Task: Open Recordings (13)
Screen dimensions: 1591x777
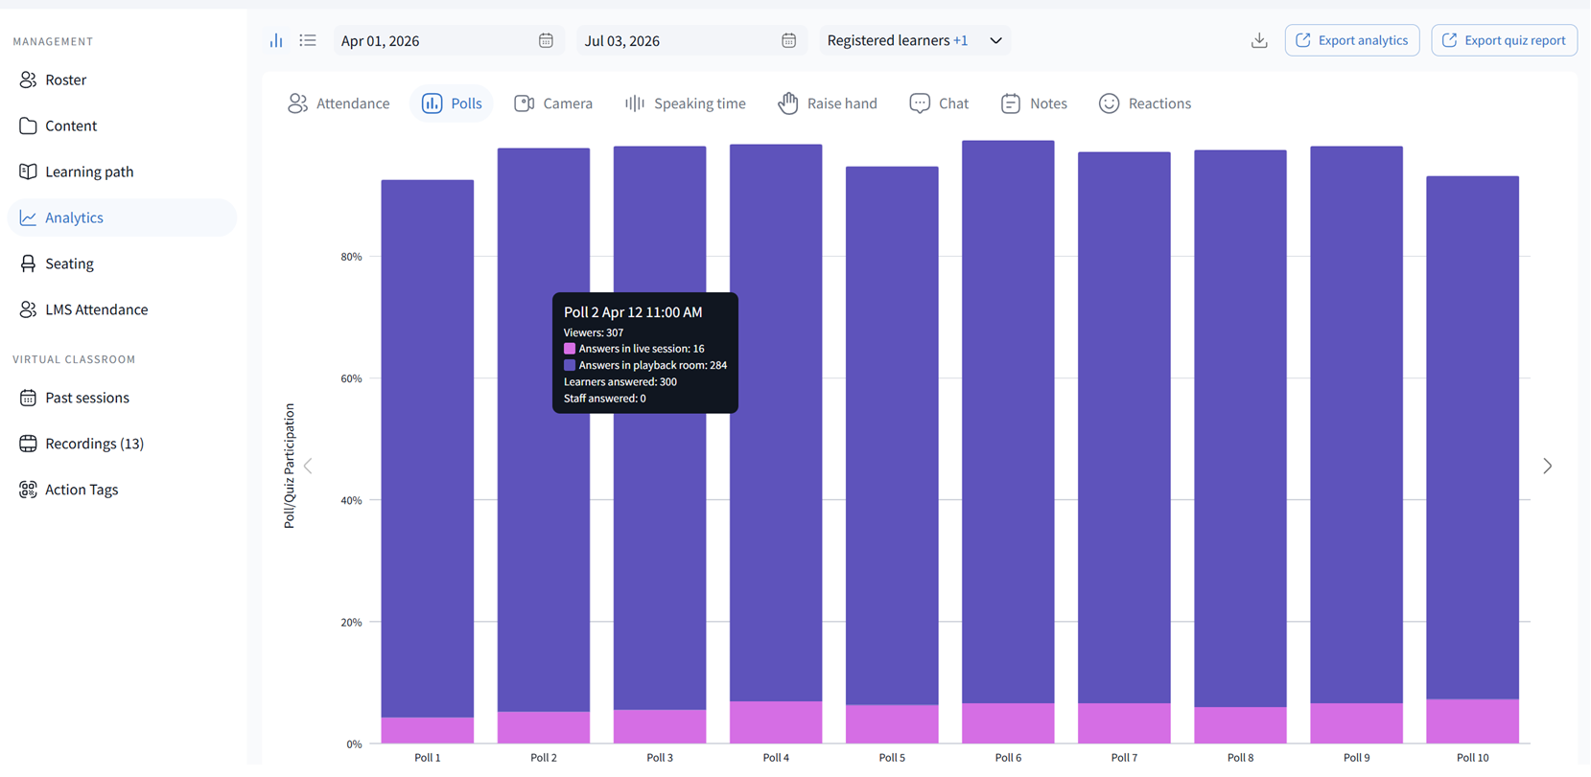Action: 122,444
